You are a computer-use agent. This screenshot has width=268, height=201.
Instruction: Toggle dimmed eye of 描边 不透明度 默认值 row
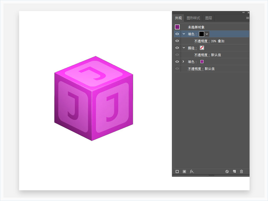point(177,55)
